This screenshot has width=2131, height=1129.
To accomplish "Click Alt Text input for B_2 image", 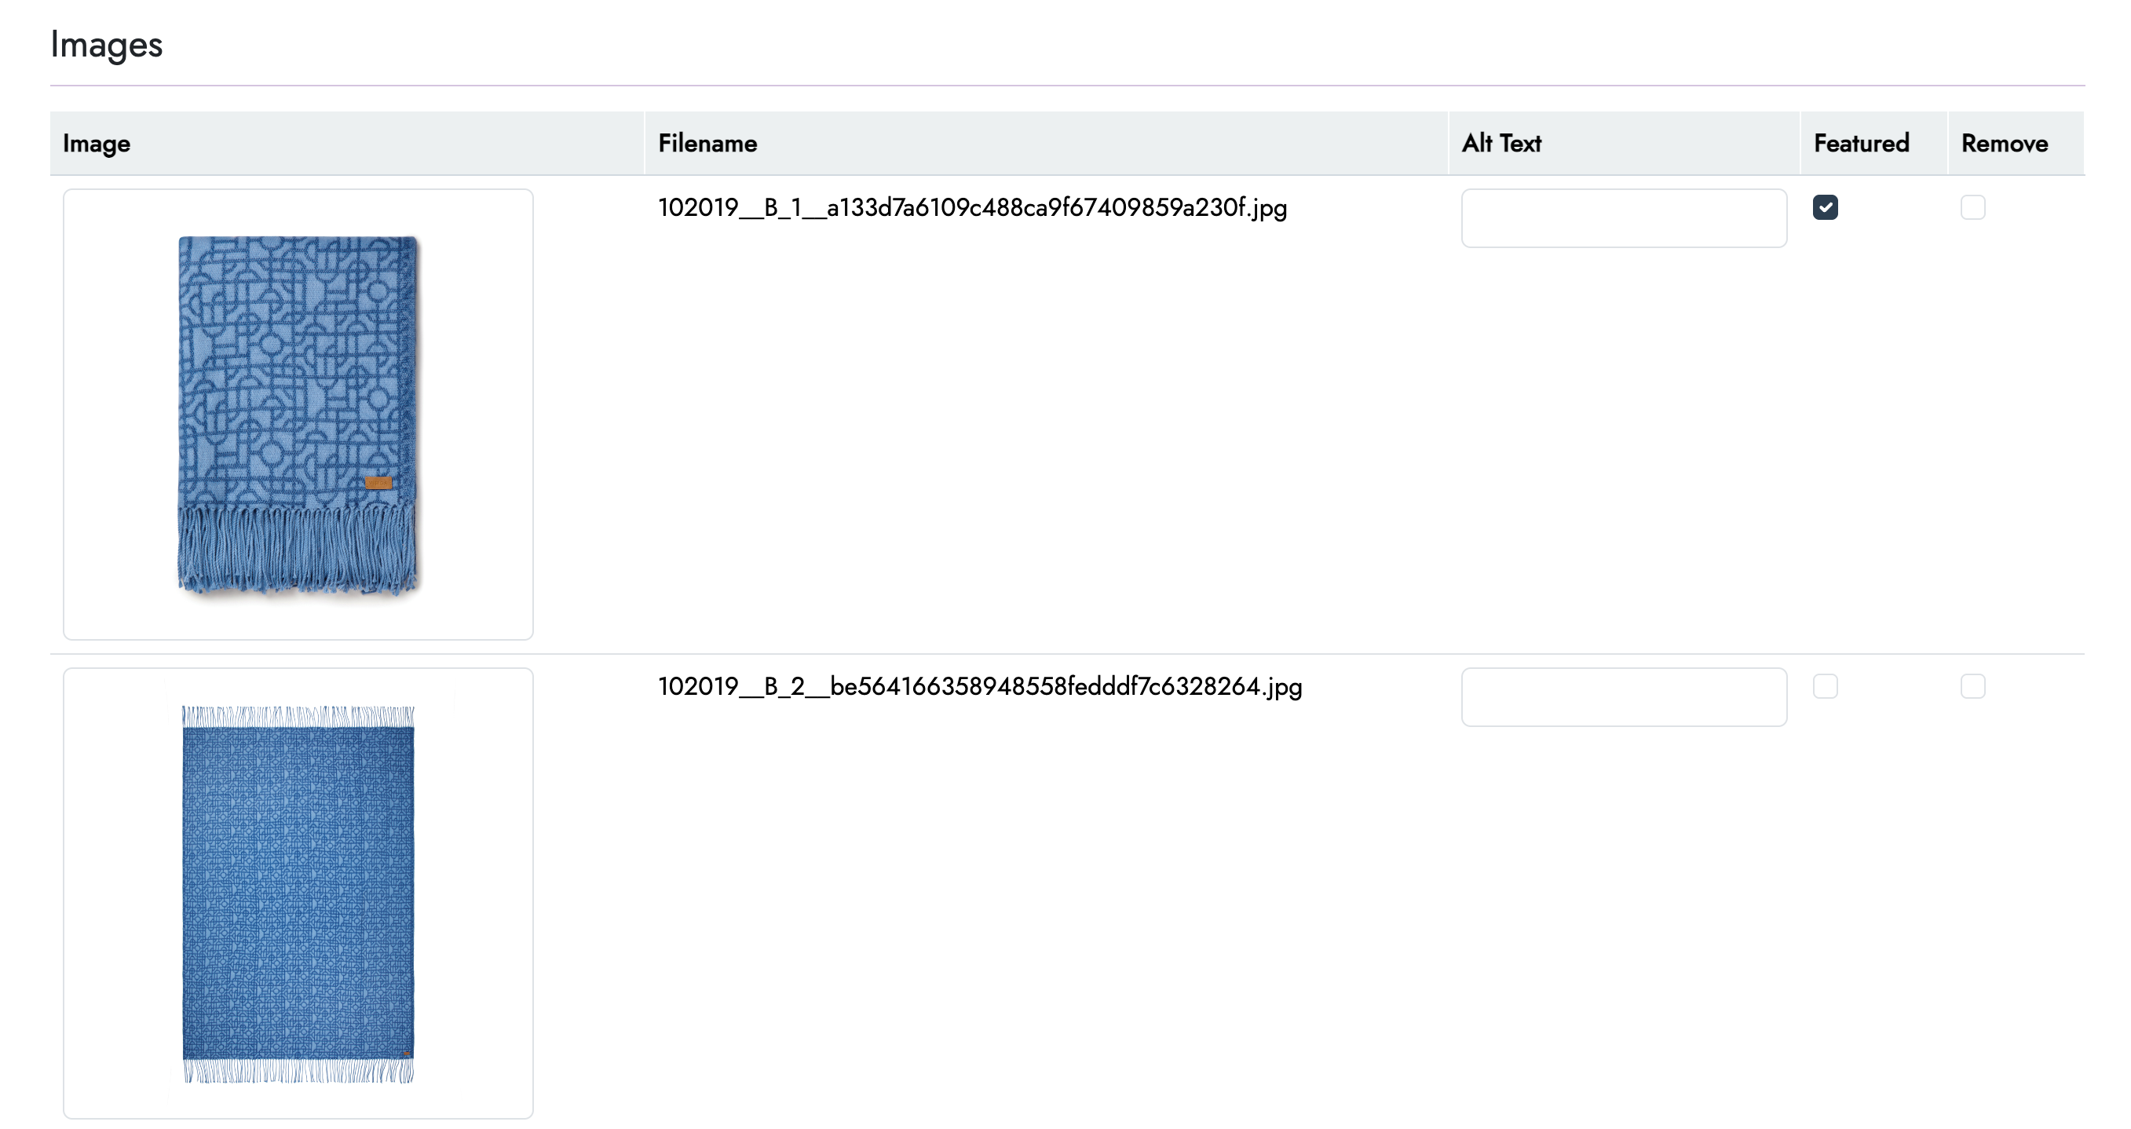I will pyautogui.click(x=1623, y=697).
